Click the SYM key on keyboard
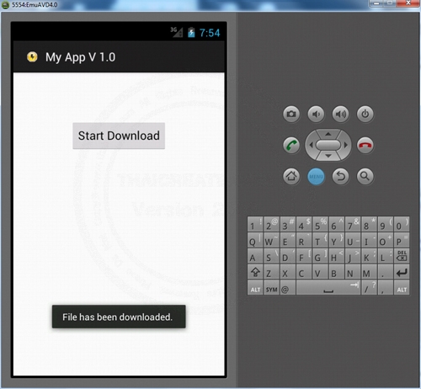This screenshot has height=389, width=421. [x=271, y=289]
